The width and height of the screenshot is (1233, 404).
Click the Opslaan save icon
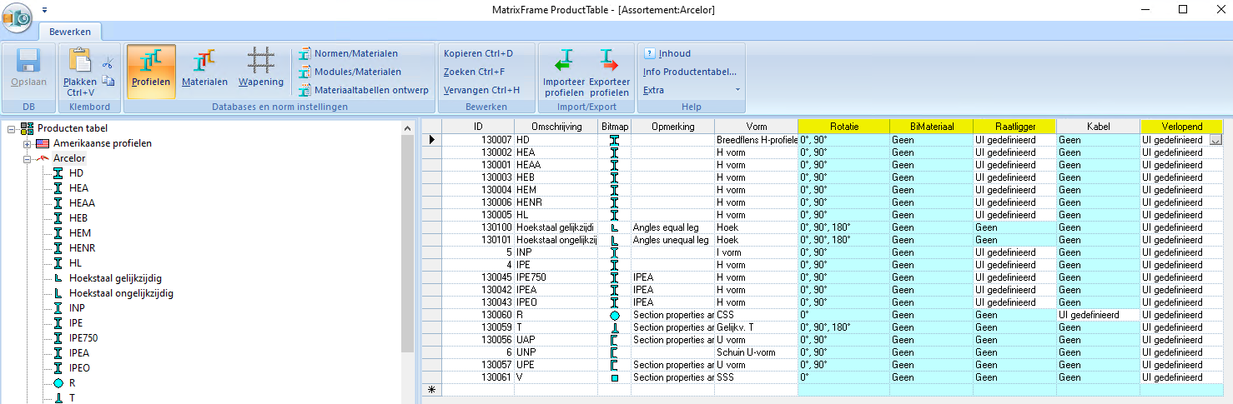[x=29, y=61]
